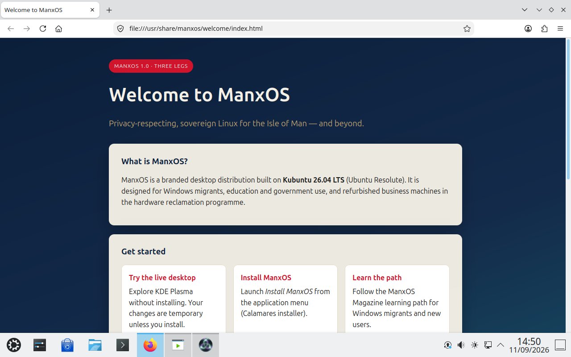
Task: Open the network connections tray icon
Action: (488, 345)
